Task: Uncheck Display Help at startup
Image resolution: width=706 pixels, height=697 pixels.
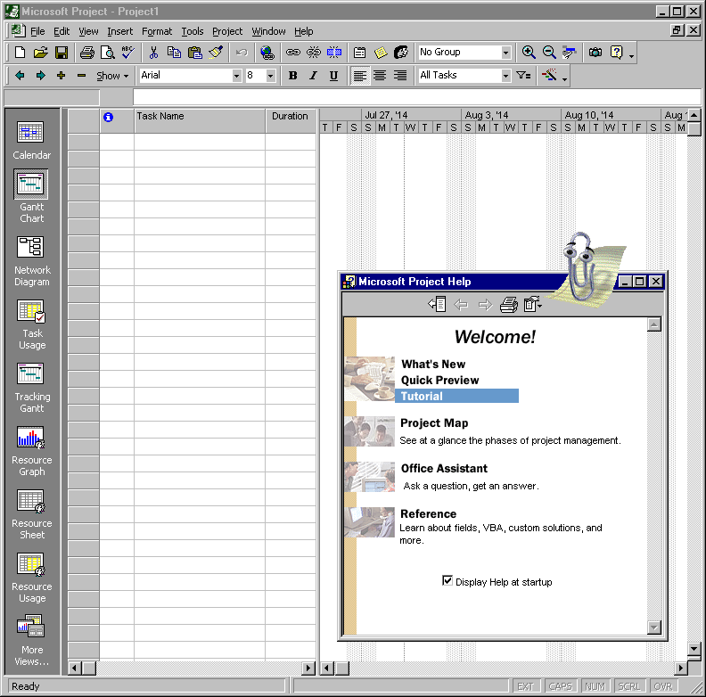Action: coord(447,580)
